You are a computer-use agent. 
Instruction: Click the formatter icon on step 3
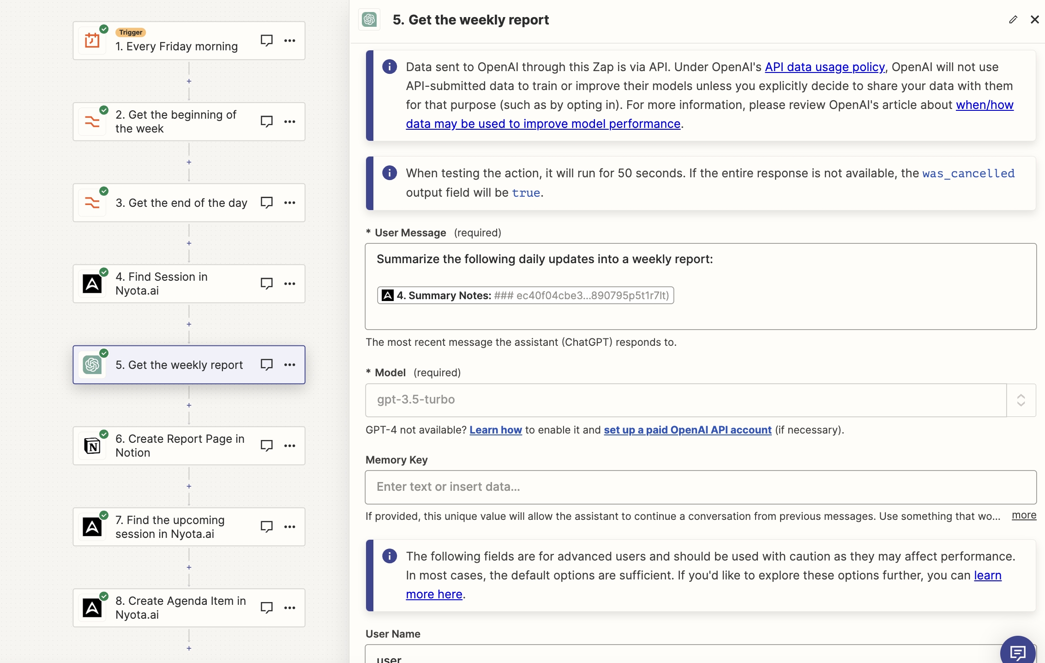pyautogui.click(x=92, y=203)
